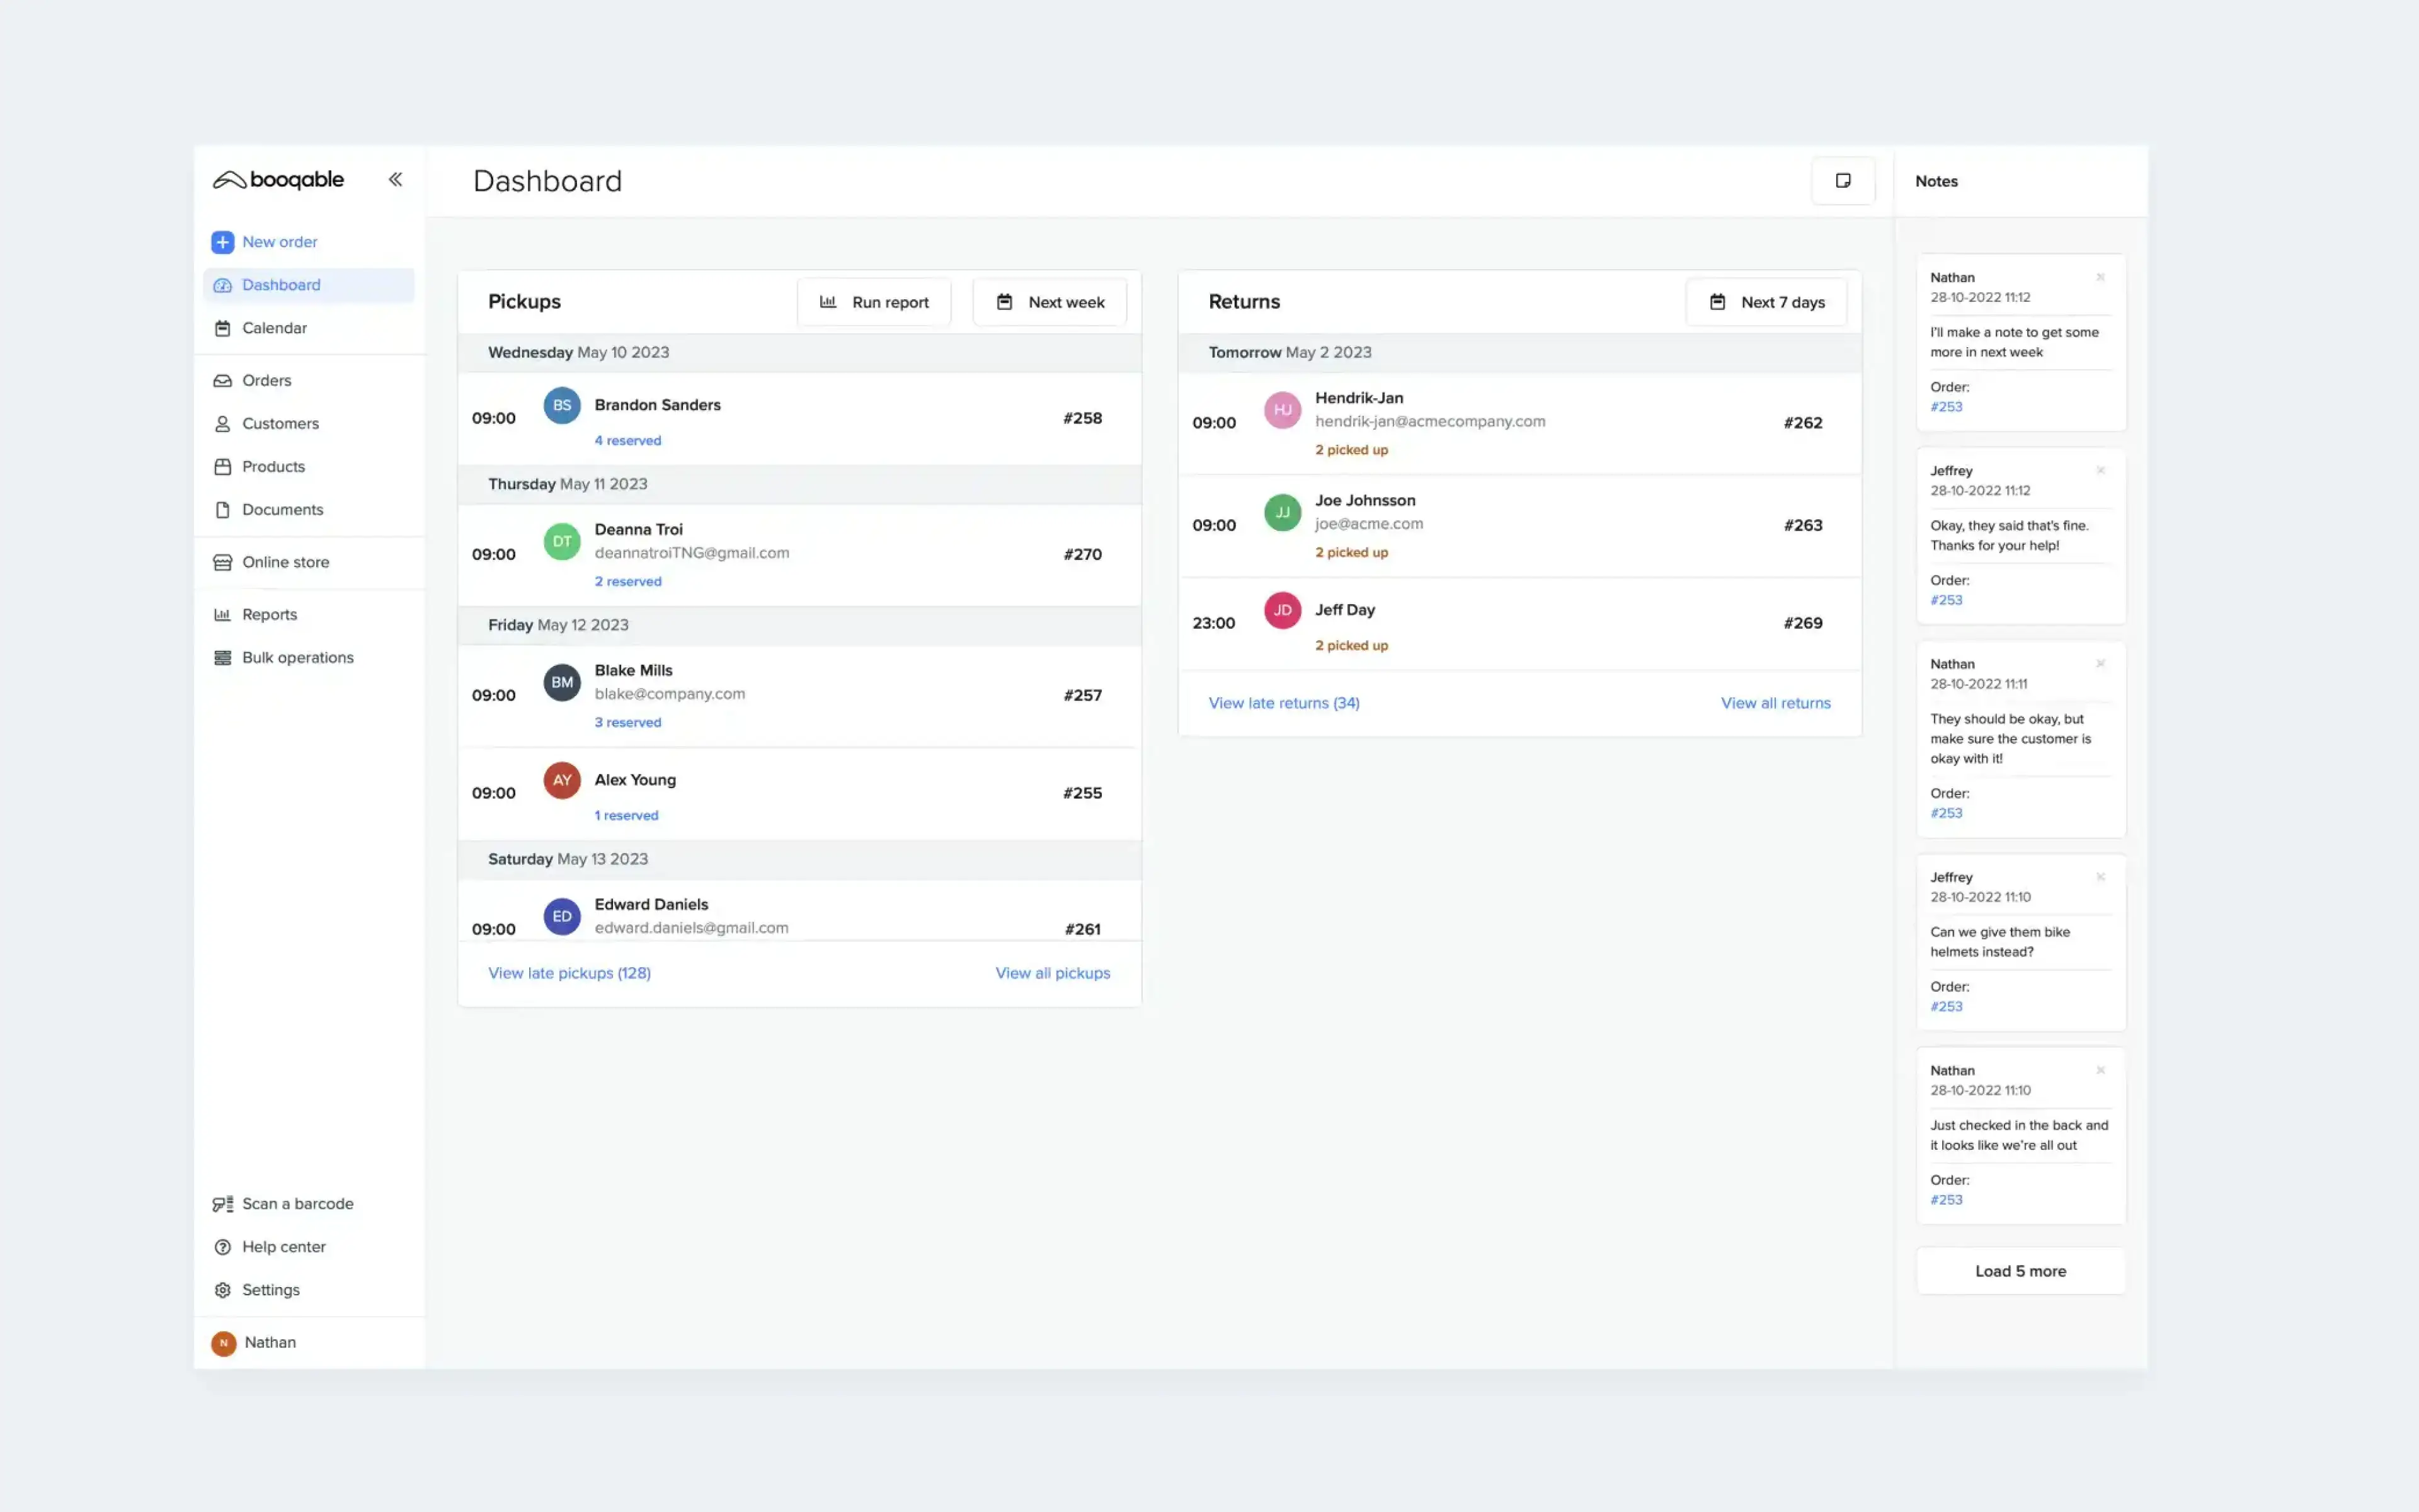
Task: Open the Calendar from the sidebar icon
Action: (x=222, y=327)
